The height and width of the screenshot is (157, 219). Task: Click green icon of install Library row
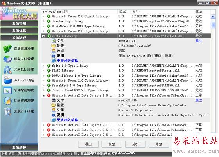(x=48, y=36)
